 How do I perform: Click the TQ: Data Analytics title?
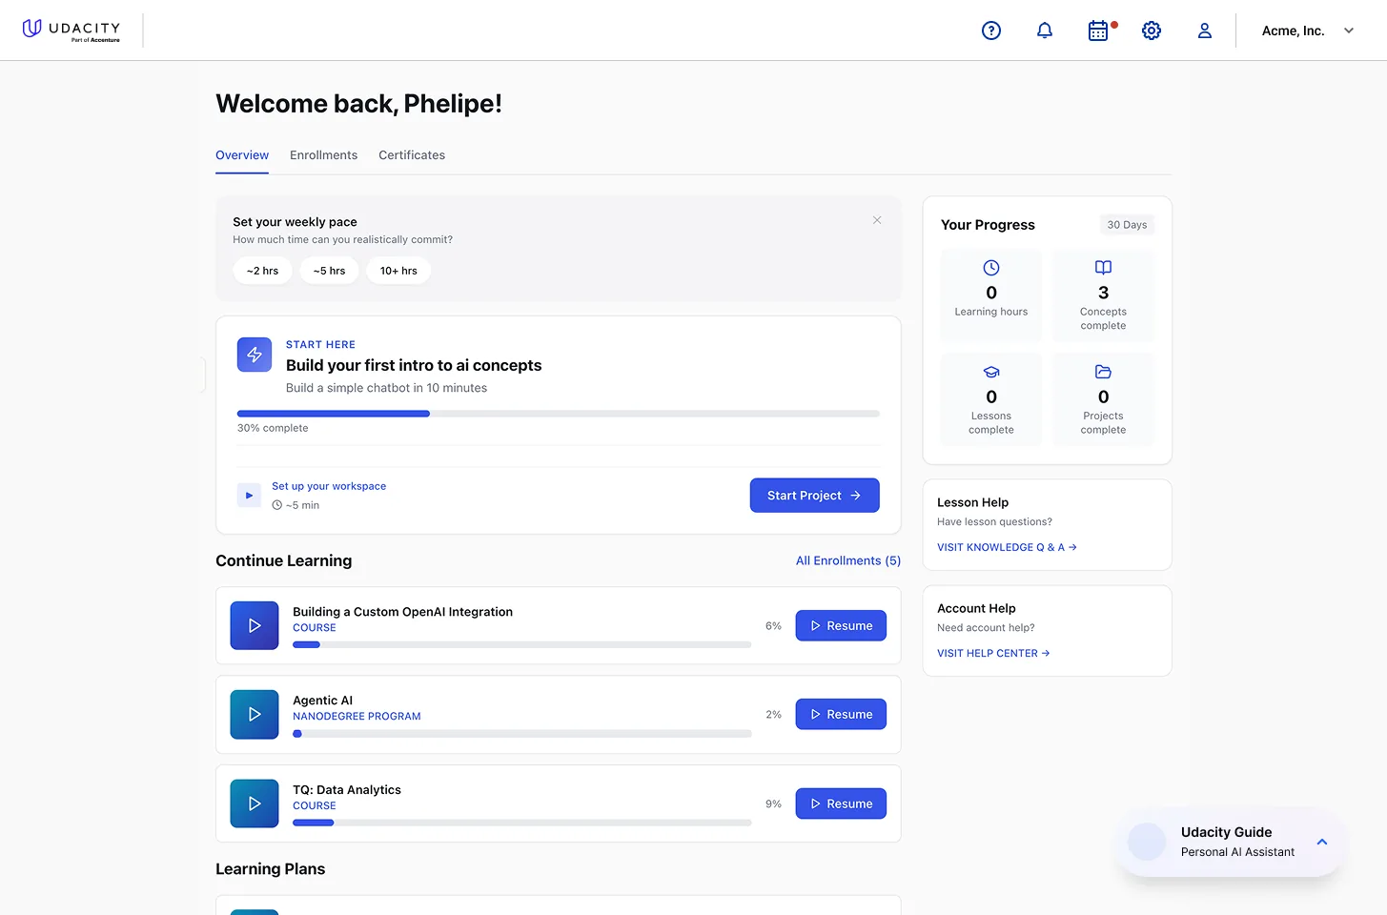347,790
